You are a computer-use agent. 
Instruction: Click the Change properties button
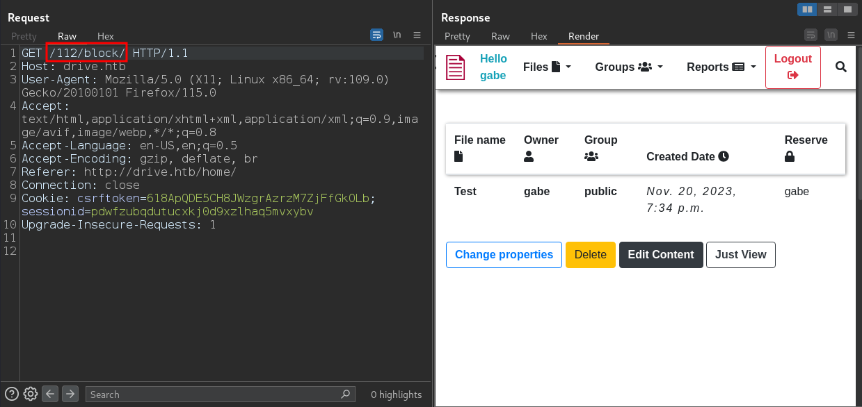[x=504, y=254]
